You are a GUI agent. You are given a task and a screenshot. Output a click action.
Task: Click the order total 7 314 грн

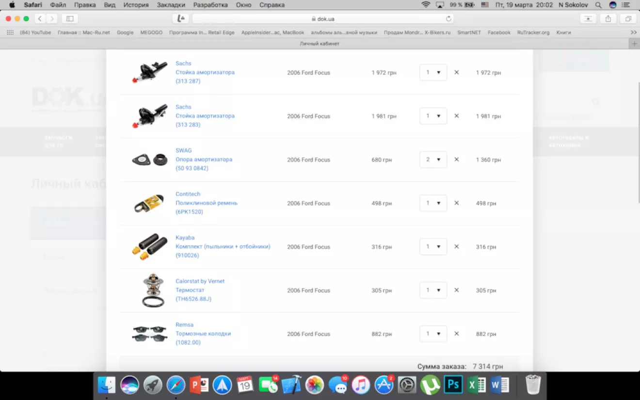click(488, 367)
